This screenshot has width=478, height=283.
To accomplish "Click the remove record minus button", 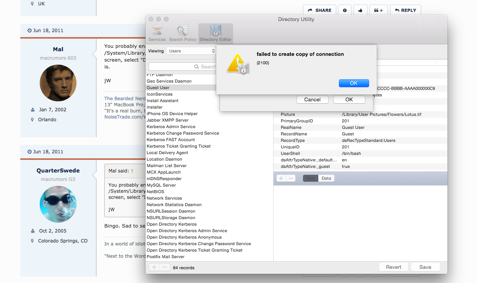I will click(x=164, y=267).
